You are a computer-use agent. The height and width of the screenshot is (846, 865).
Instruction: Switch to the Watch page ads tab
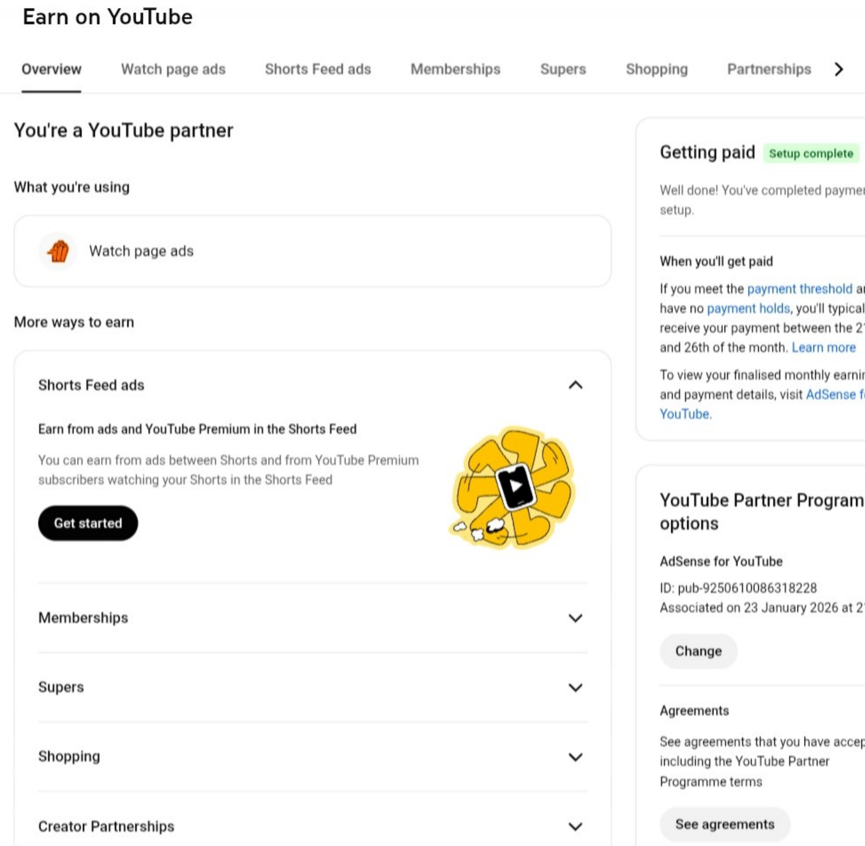173,69
